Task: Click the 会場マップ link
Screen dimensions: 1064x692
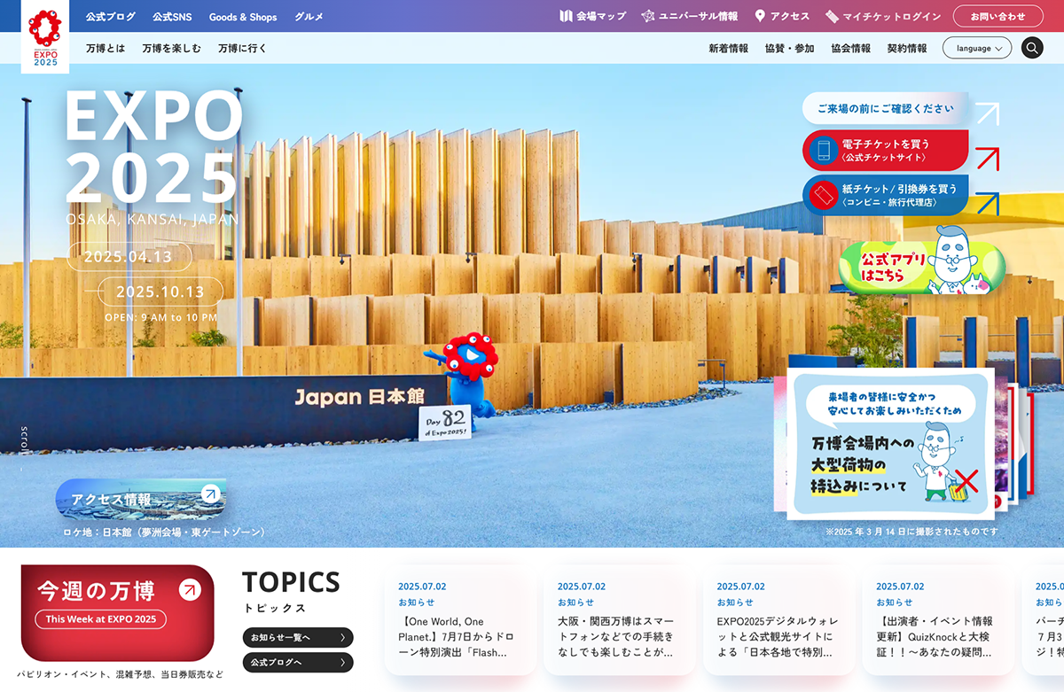Action: tap(592, 16)
